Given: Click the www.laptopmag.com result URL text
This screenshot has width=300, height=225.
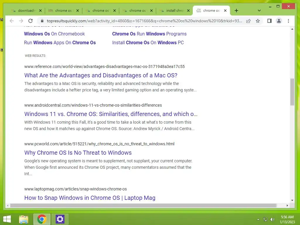Looking at the screenshot, I should click(76, 189).
